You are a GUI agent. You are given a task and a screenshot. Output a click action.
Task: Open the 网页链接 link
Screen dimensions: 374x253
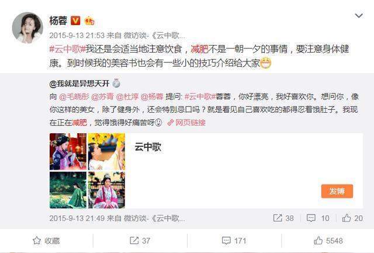pyautogui.click(x=186, y=123)
